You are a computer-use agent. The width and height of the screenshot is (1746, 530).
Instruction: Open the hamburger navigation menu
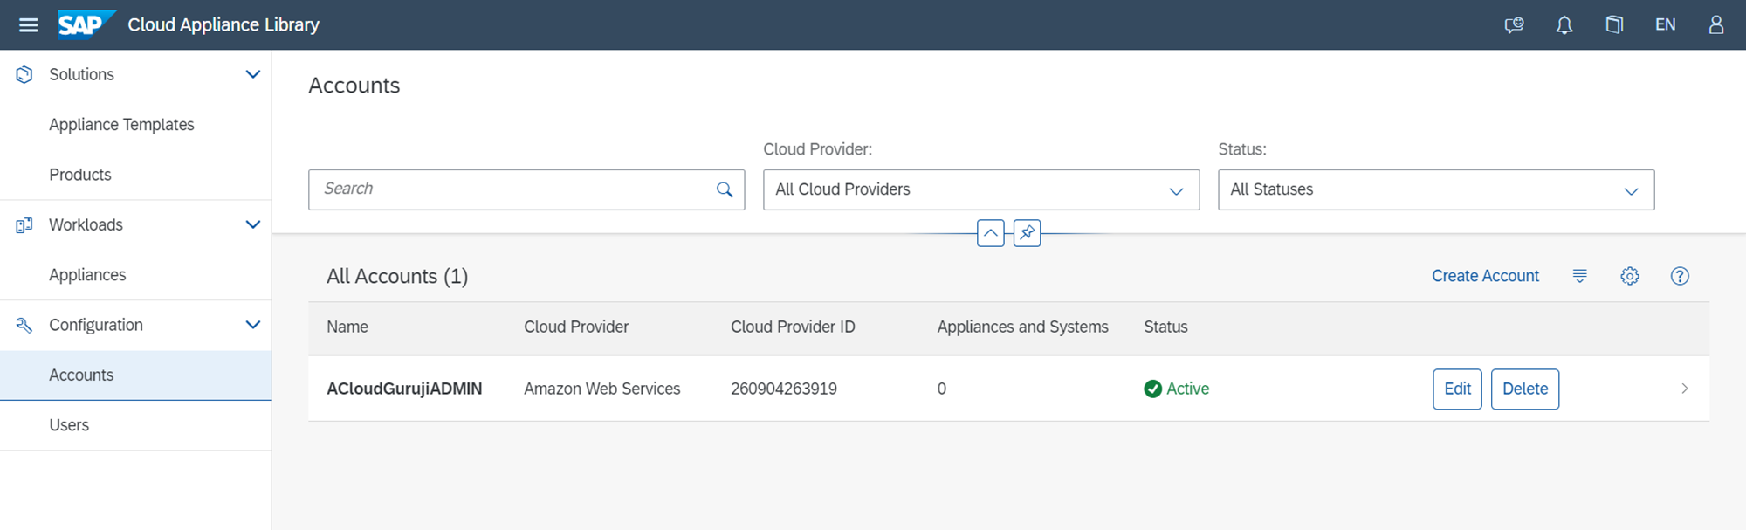tap(28, 24)
